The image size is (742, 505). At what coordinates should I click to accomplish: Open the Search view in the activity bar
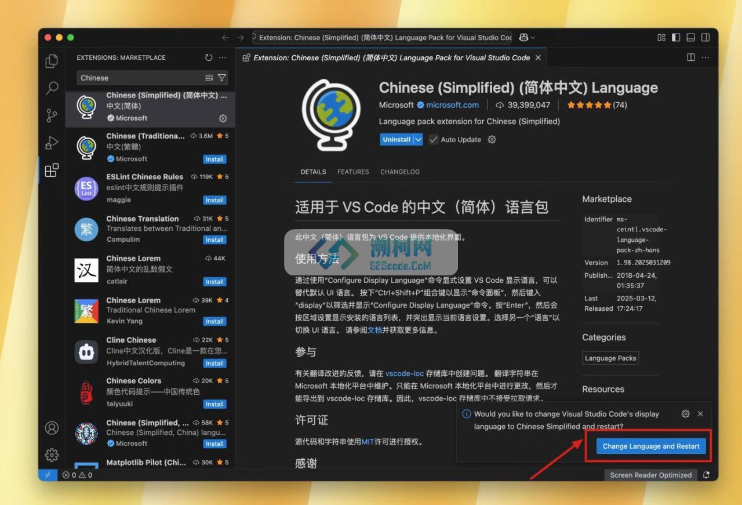52,88
